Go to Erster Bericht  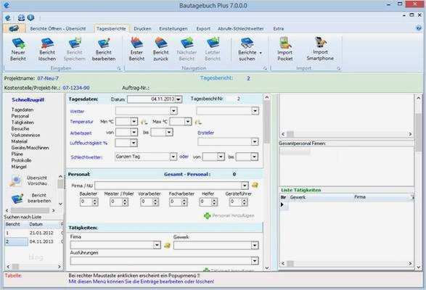pos(136,43)
